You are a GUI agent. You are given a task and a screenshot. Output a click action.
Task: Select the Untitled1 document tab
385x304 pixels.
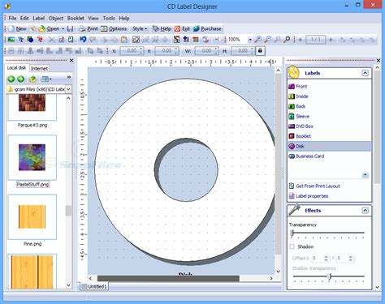click(x=94, y=286)
